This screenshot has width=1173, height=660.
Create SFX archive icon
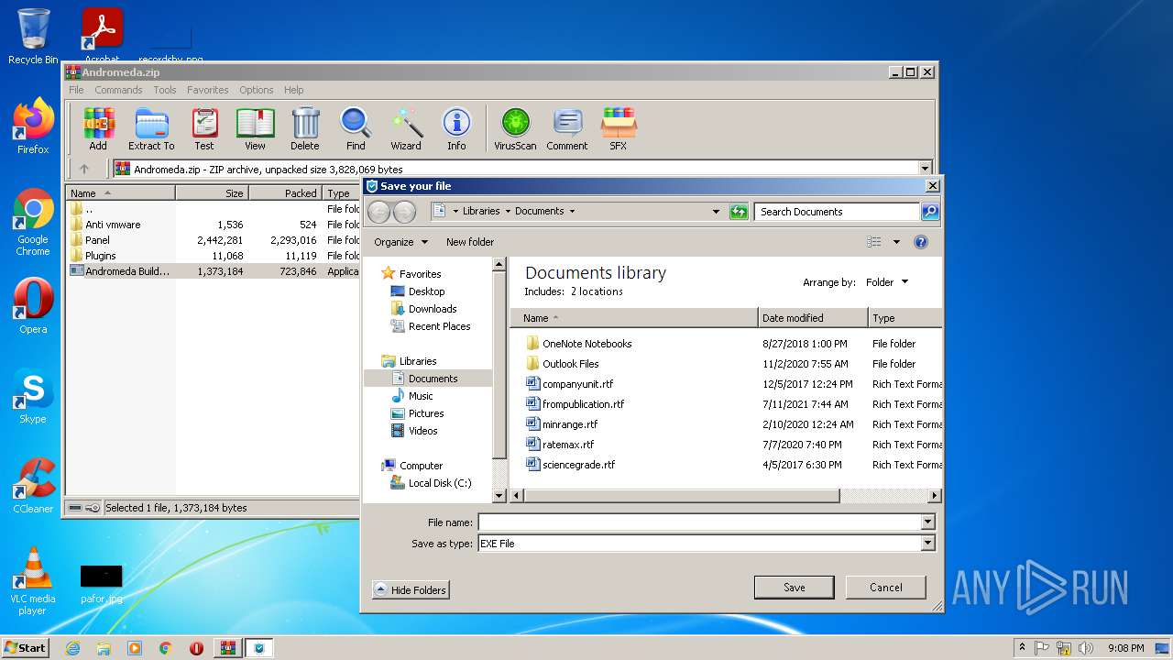[x=619, y=128]
